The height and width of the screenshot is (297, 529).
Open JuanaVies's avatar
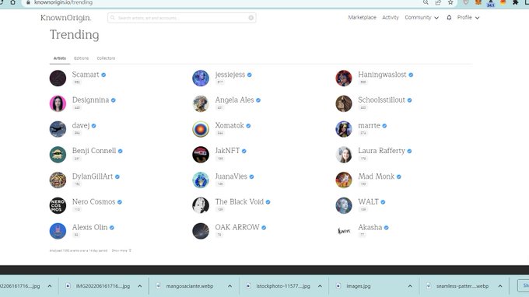pos(201,180)
